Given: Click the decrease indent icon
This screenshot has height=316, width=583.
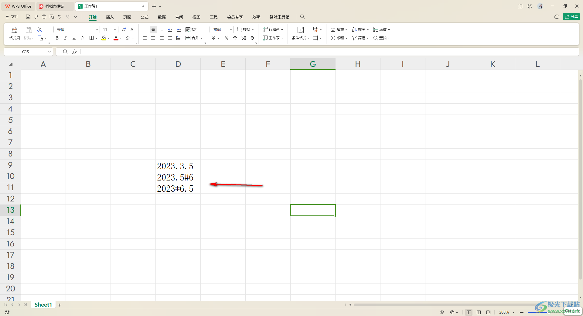Looking at the screenshot, I should (170, 29).
